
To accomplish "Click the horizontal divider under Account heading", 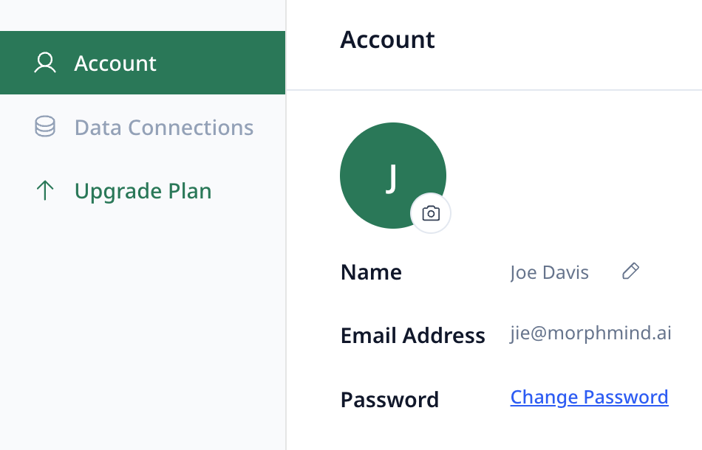I will click(x=494, y=90).
